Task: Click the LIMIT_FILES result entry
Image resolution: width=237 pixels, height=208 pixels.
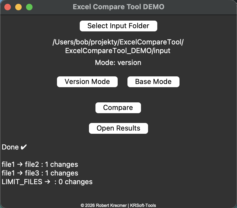Action: click(x=47, y=182)
